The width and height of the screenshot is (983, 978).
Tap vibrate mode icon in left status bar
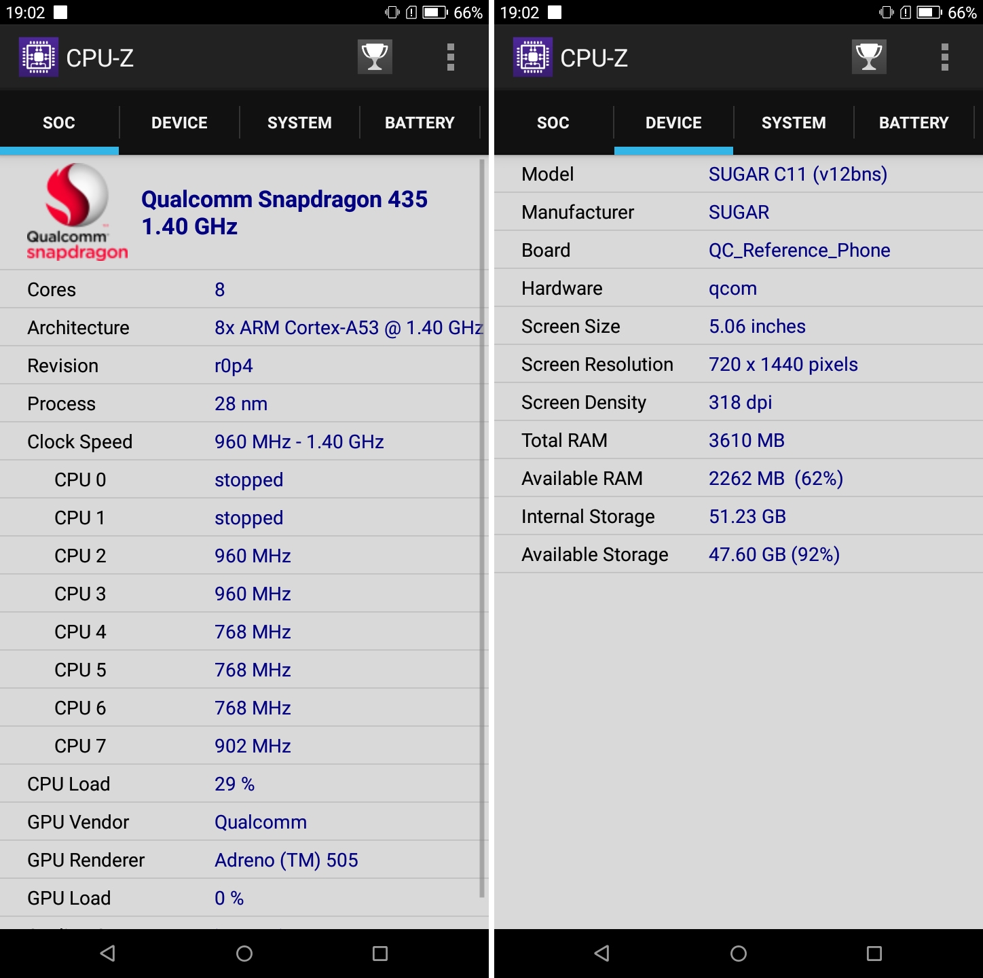click(392, 12)
